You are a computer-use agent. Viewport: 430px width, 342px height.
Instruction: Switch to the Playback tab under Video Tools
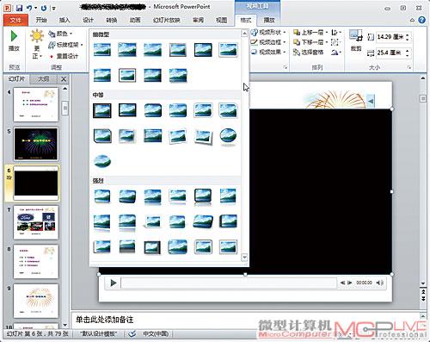click(x=269, y=20)
